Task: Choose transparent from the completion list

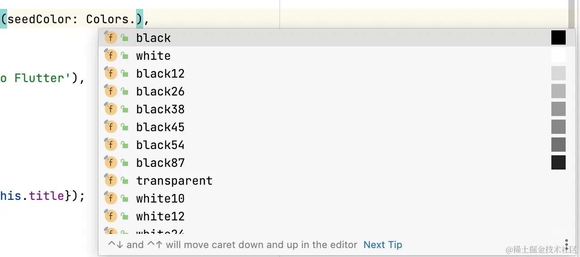Action: tap(337, 180)
